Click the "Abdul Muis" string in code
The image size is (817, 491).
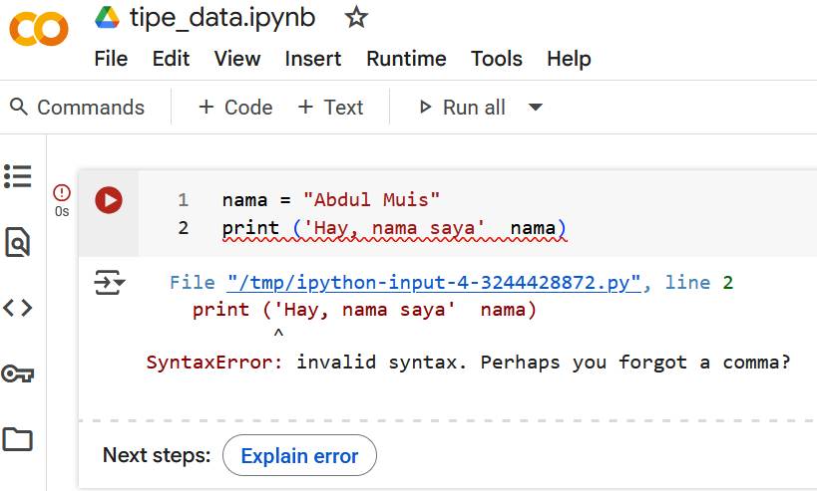[371, 200]
